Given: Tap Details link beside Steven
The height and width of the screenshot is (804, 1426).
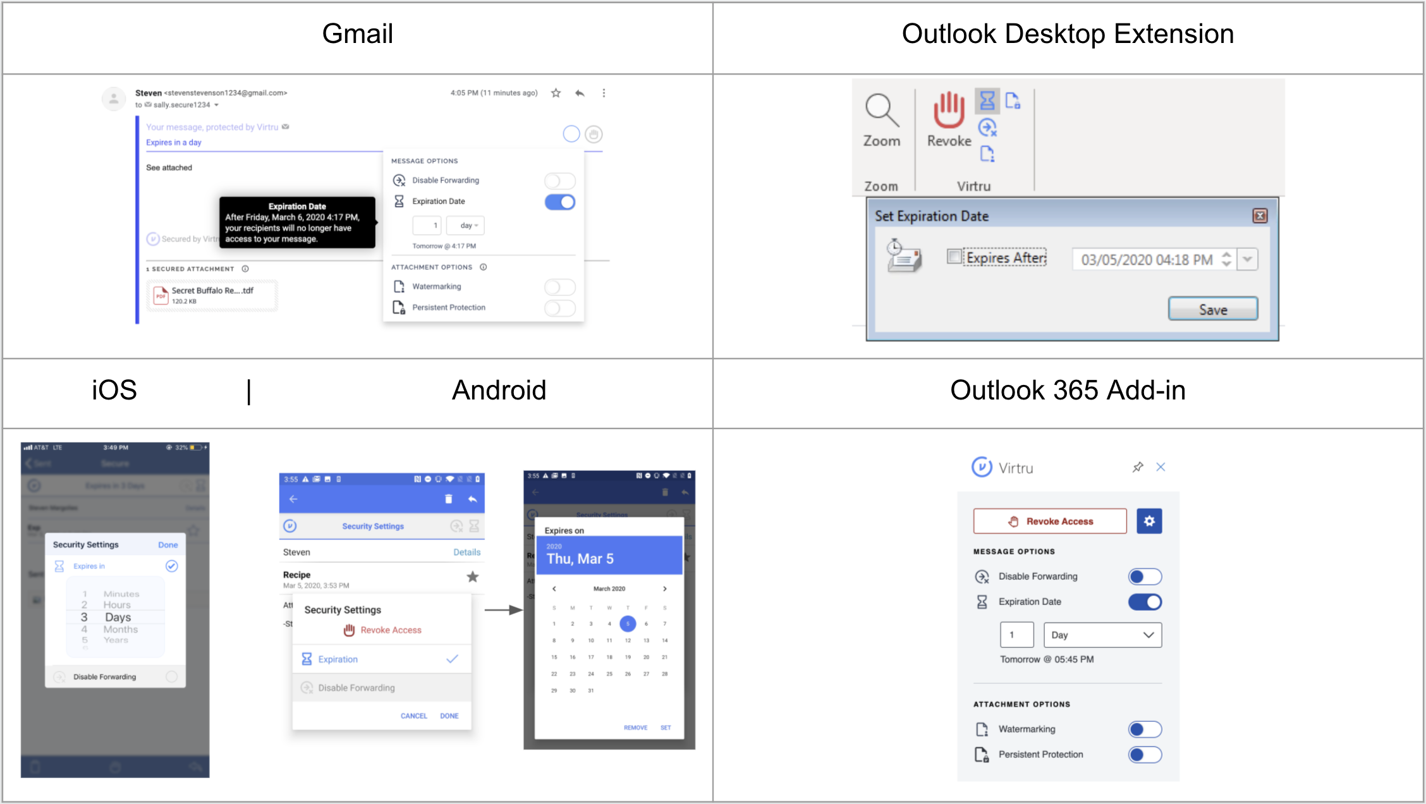Looking at the screenshot, I should point(466,552).
